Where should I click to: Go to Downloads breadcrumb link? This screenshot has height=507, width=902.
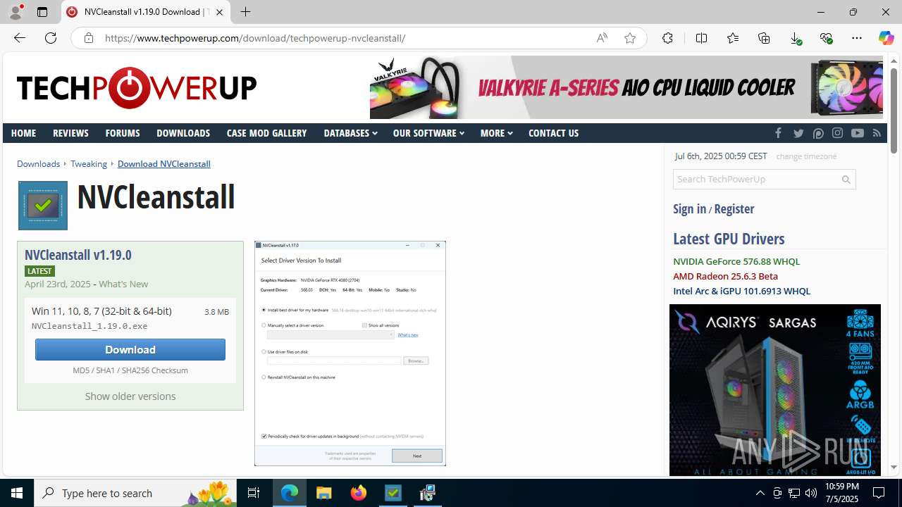click(x=38, y=163)
